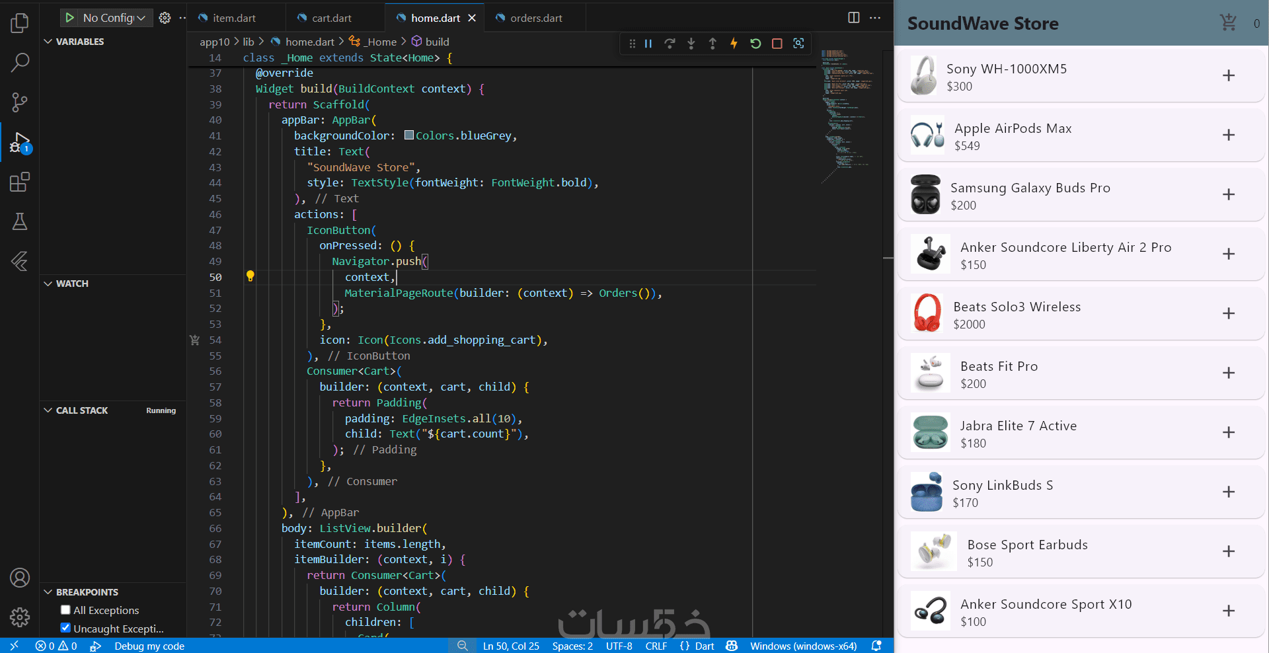Trigger Flutter hot reload lightning icon
Screen dimensions: 1269x653
click(734, 44)
